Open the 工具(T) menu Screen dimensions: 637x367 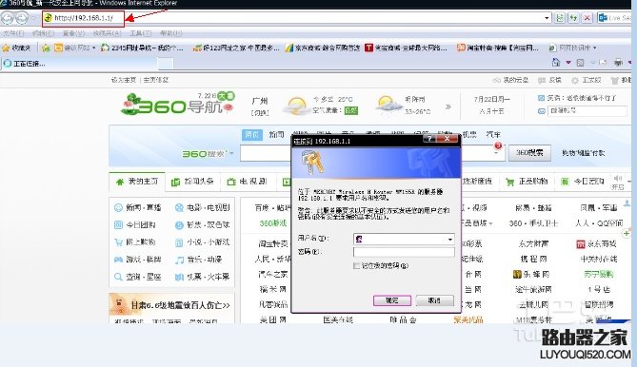click(141, 33)
